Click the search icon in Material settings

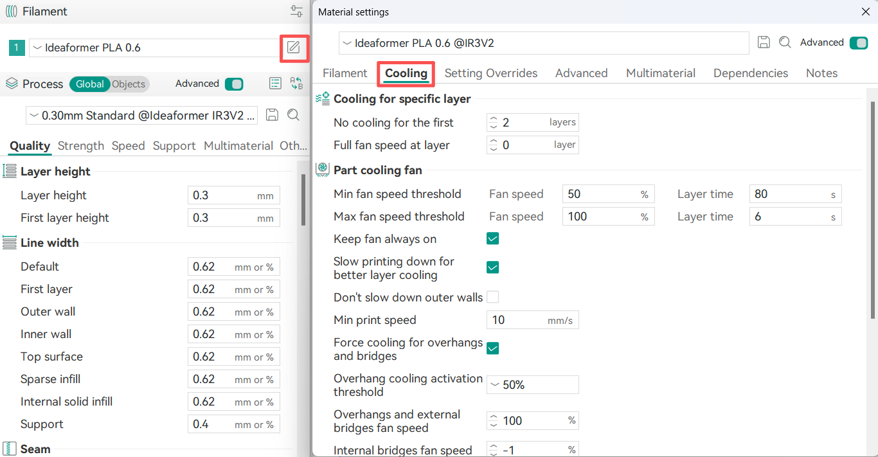click(785, 42)
